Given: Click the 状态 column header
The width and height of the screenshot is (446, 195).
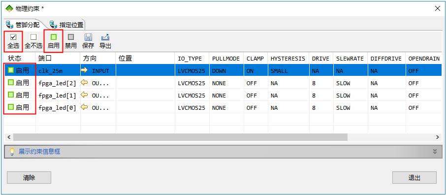Looking at the screenshot, I should click(x=20, y=59).
